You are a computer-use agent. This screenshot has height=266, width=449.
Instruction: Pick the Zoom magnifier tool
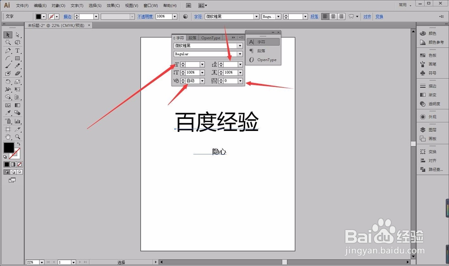click(18, 137)
